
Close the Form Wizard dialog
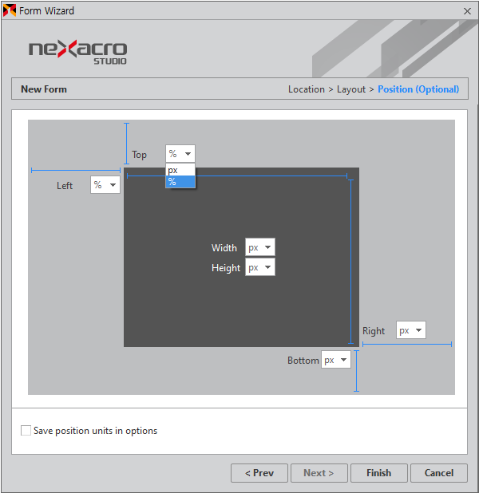point(467,10)
